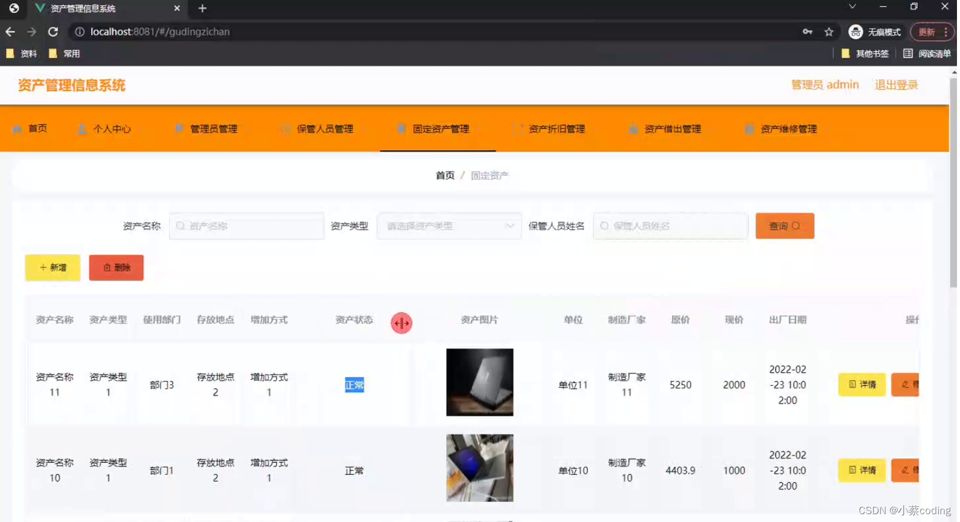Click the 资产图片 column header

click(480, 320)
